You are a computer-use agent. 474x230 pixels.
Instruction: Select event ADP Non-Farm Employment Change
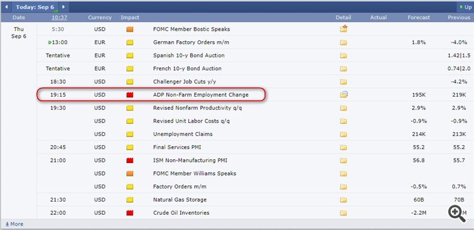[x=201, y=95]
